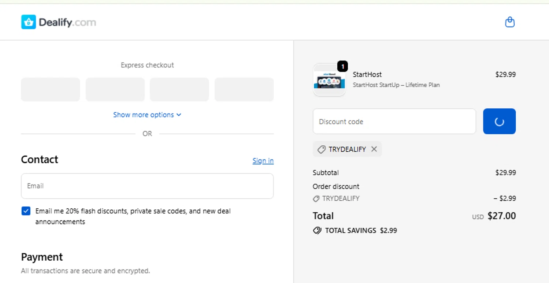Click the Total Savings tag icon
Viewport: 549px width, 283px height.
click(317, 231)
